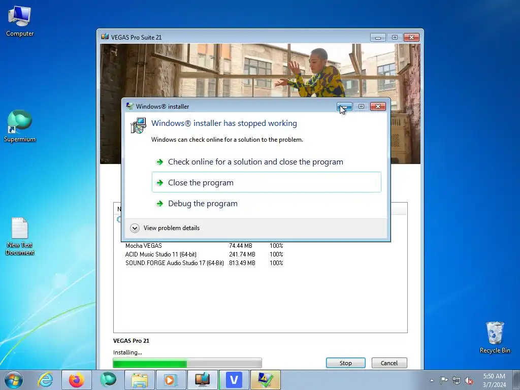
Task: Click Cancel in the VEGAS installer
Action: 389,363
